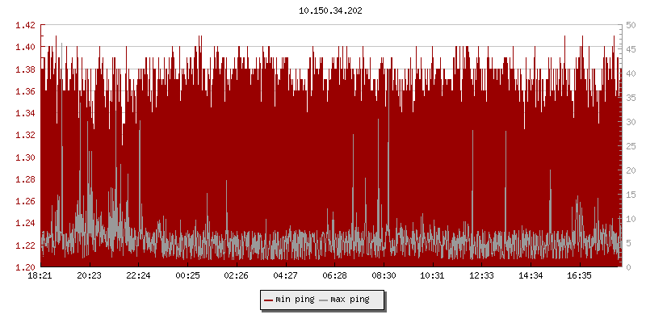
Task: Select the 25 right axis value
Action: coord(629,146)
